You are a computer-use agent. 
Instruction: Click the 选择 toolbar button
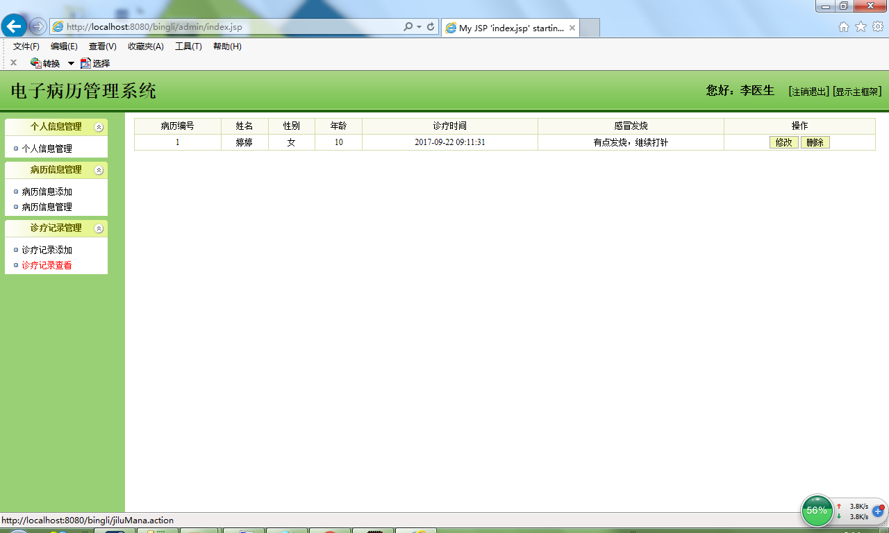95,63
